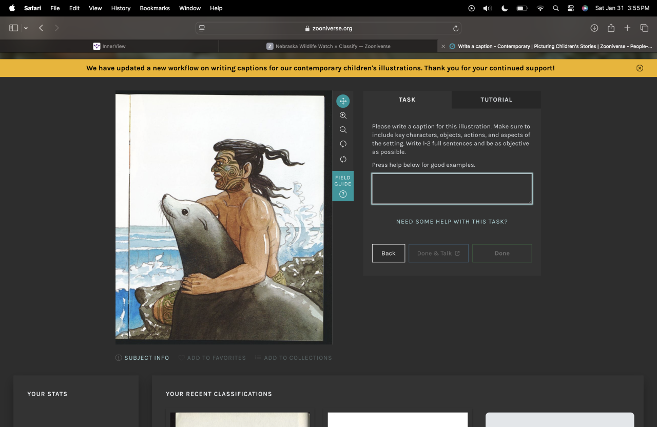Open the Apple menu
This screenshot has height=427, width=657.
(12, 8)
